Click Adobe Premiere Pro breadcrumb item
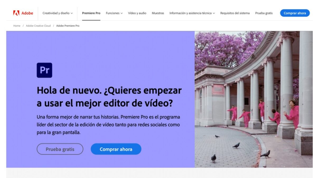The height and width of the screenshot is (178, 317). 68,26
